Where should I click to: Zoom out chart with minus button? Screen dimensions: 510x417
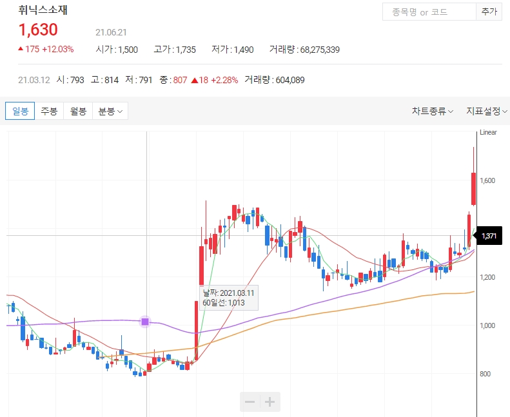pyautogui.click(x=250, y=402)
